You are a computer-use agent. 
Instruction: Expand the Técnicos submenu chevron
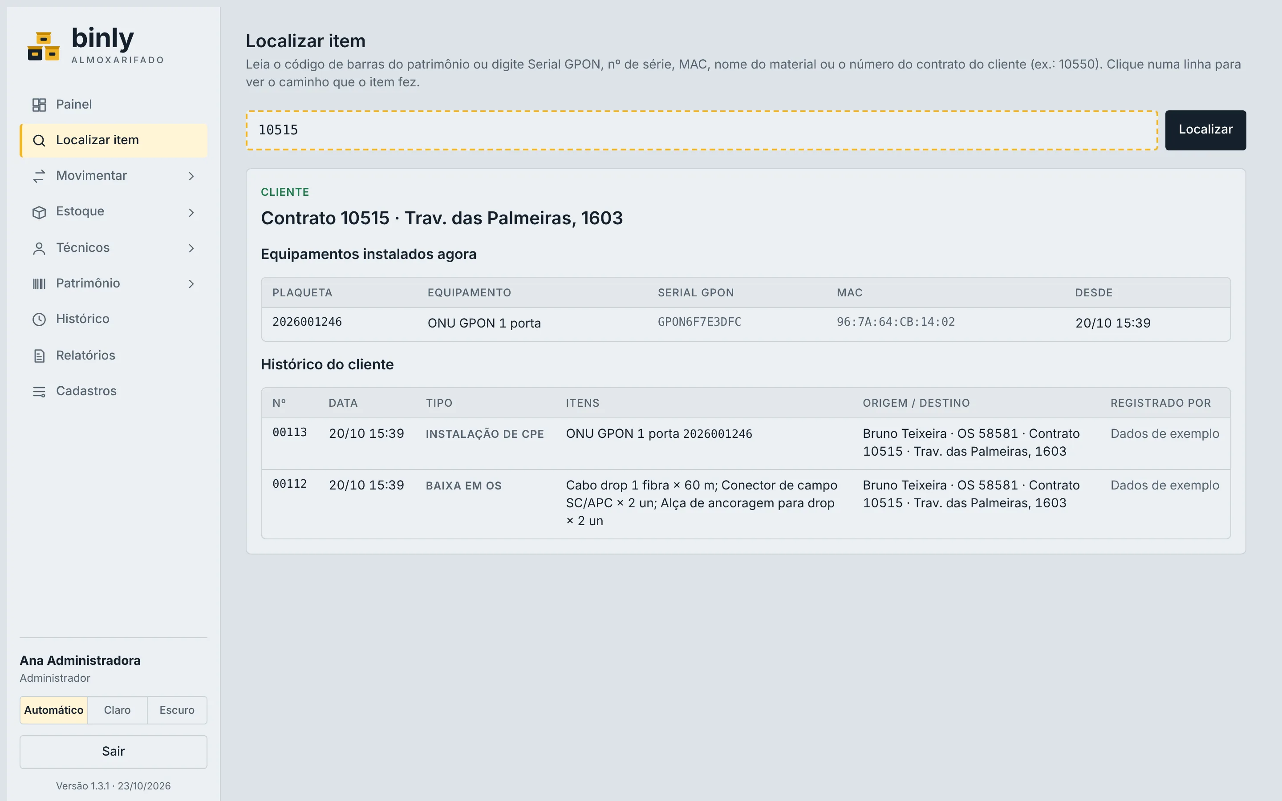tap(191, 248)
